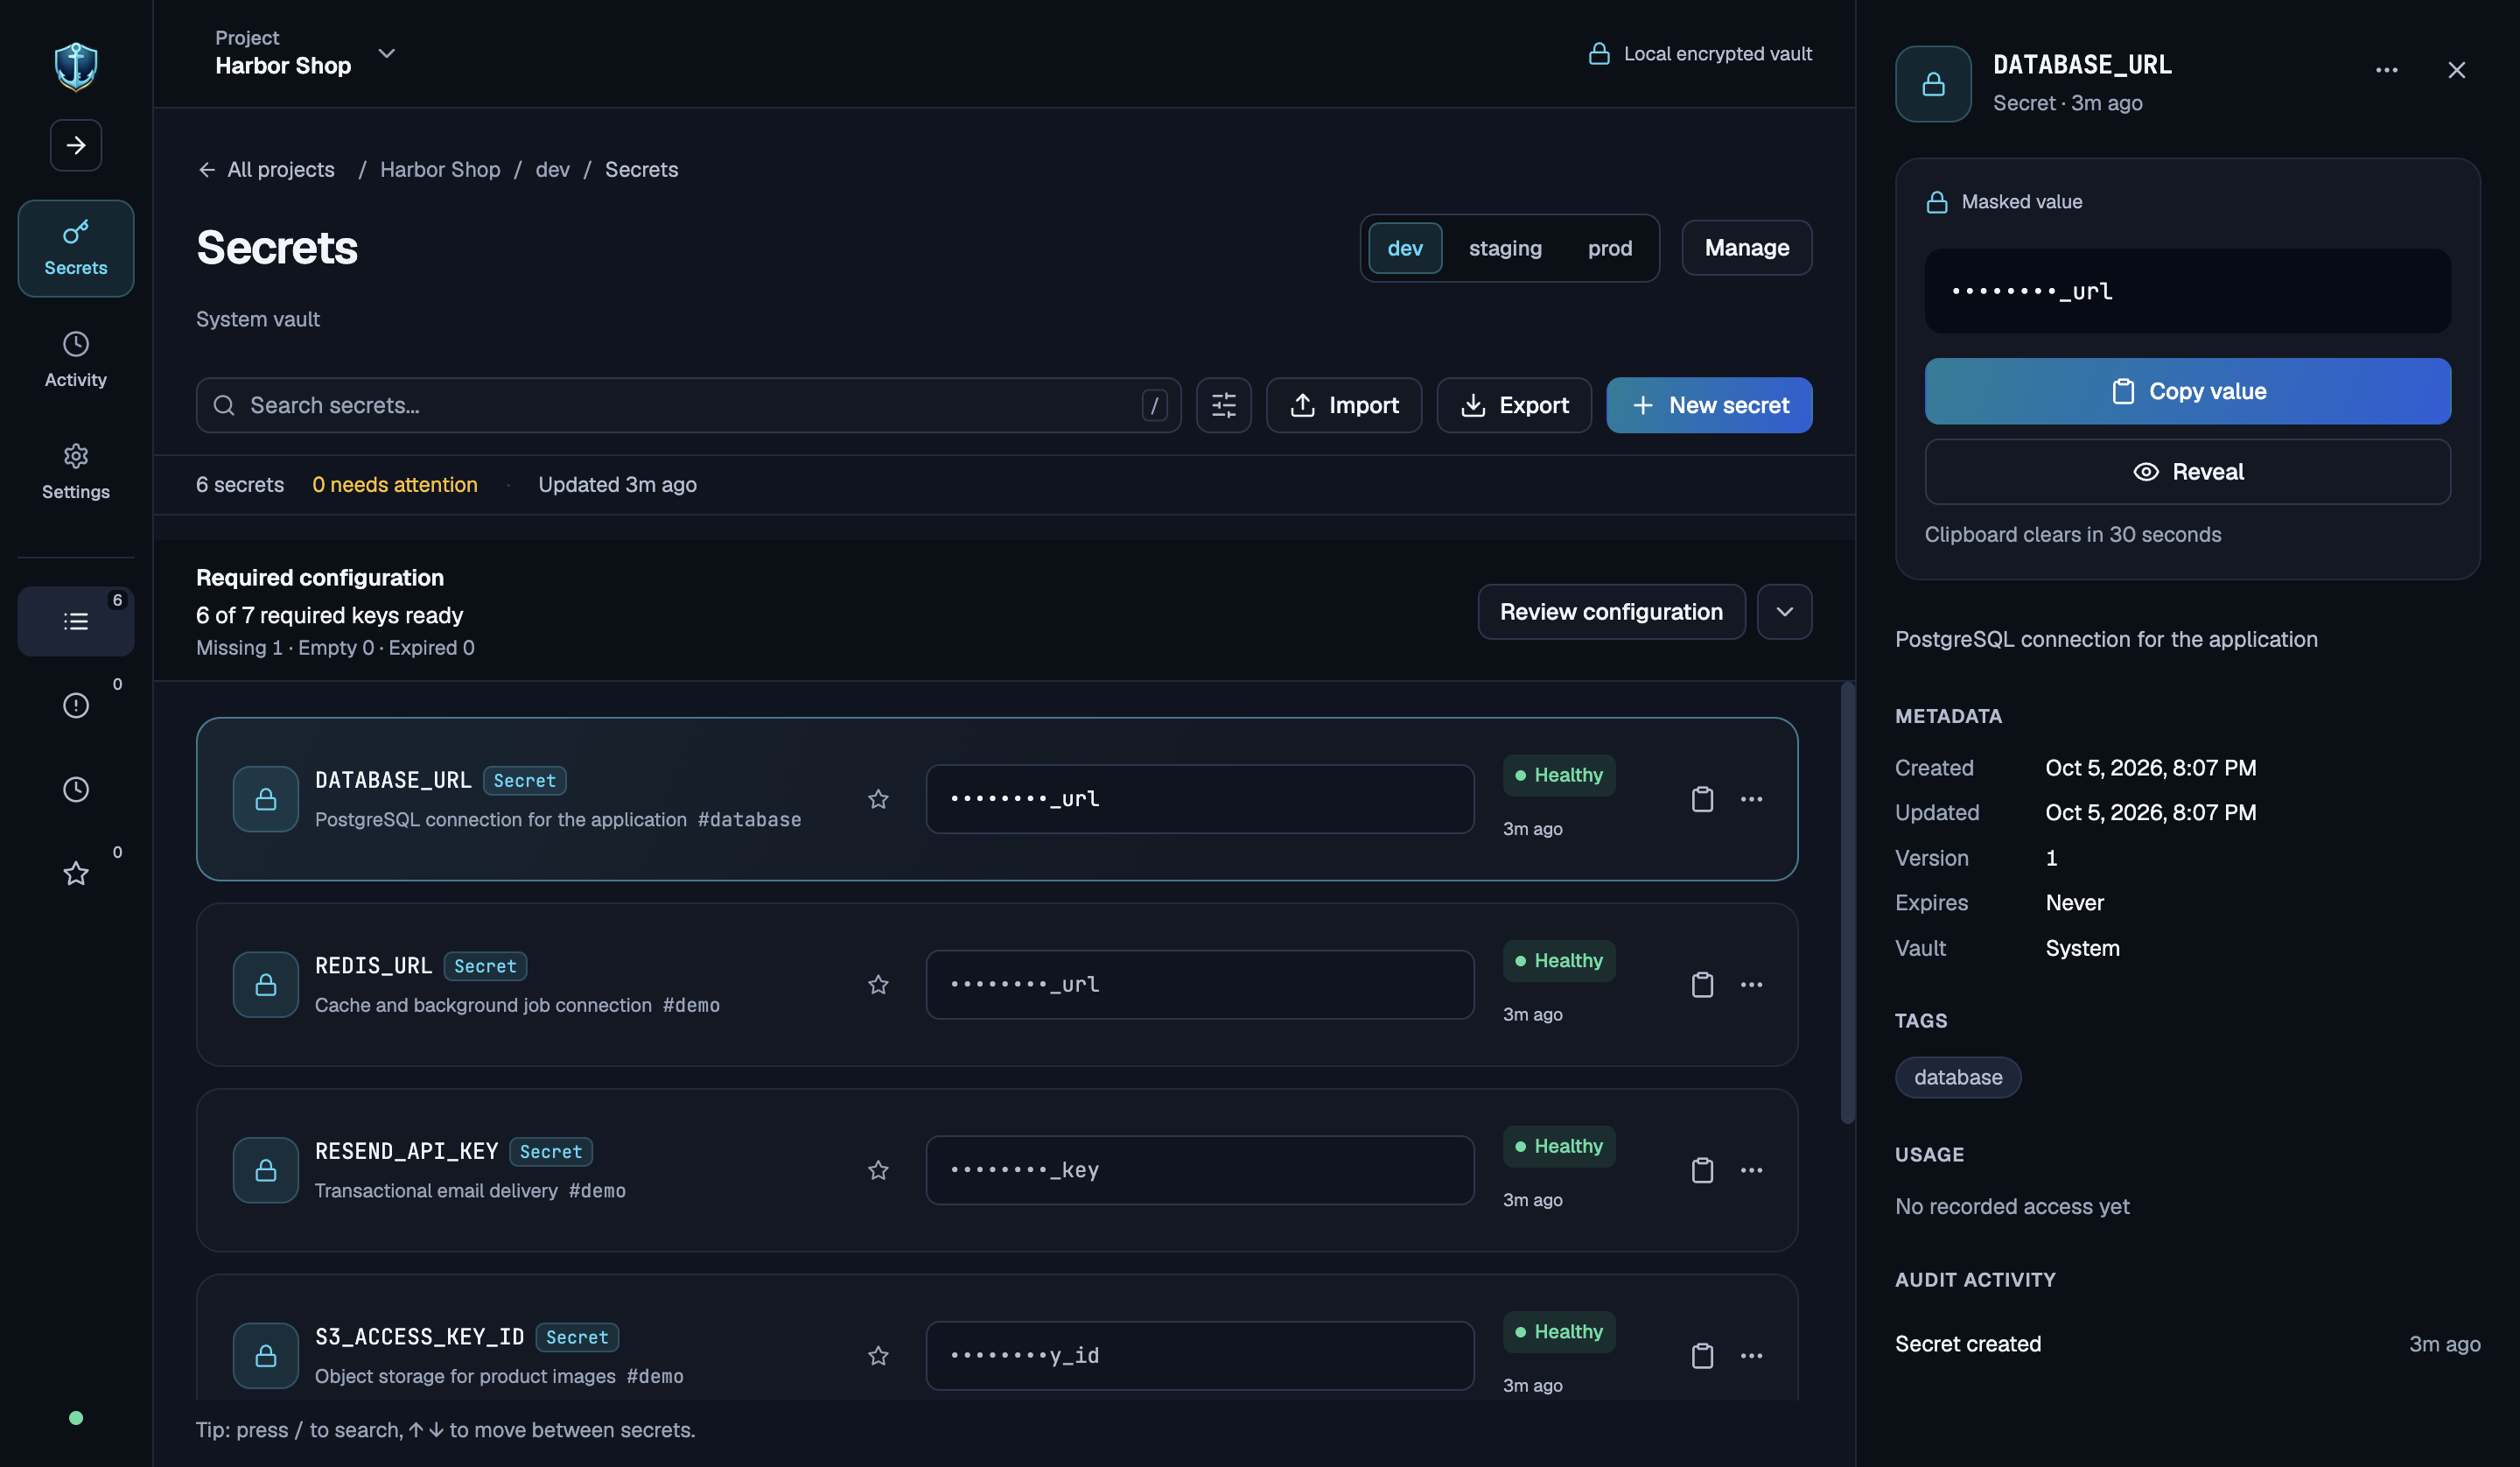Click the sidebar expand arrow icon
Image resolution: width=2520 pixels, height=1467 pixels.
pyautogui.click(x=76, y=145)
